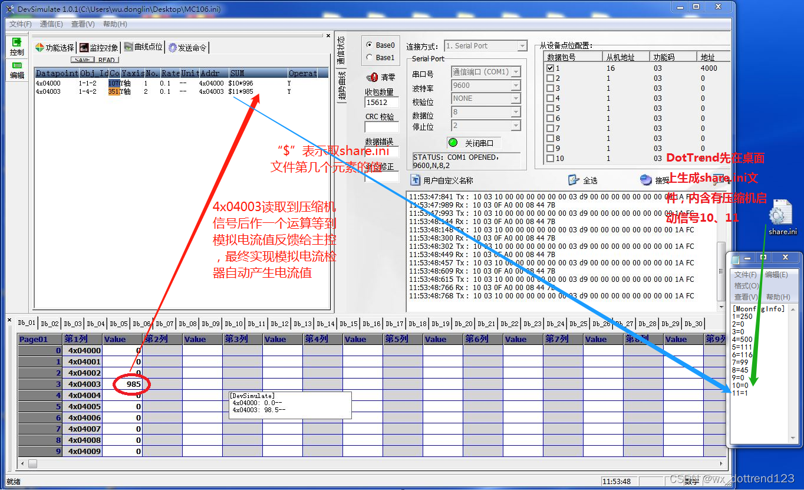This screenshot has height=490, width=804.
Task: Open the 数据位 dropdown
Action: click(516, 112)
